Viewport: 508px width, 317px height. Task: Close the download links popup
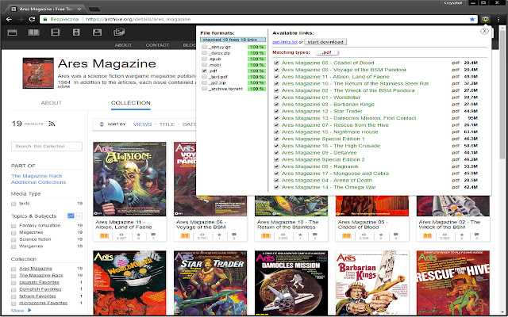[484, 31]
